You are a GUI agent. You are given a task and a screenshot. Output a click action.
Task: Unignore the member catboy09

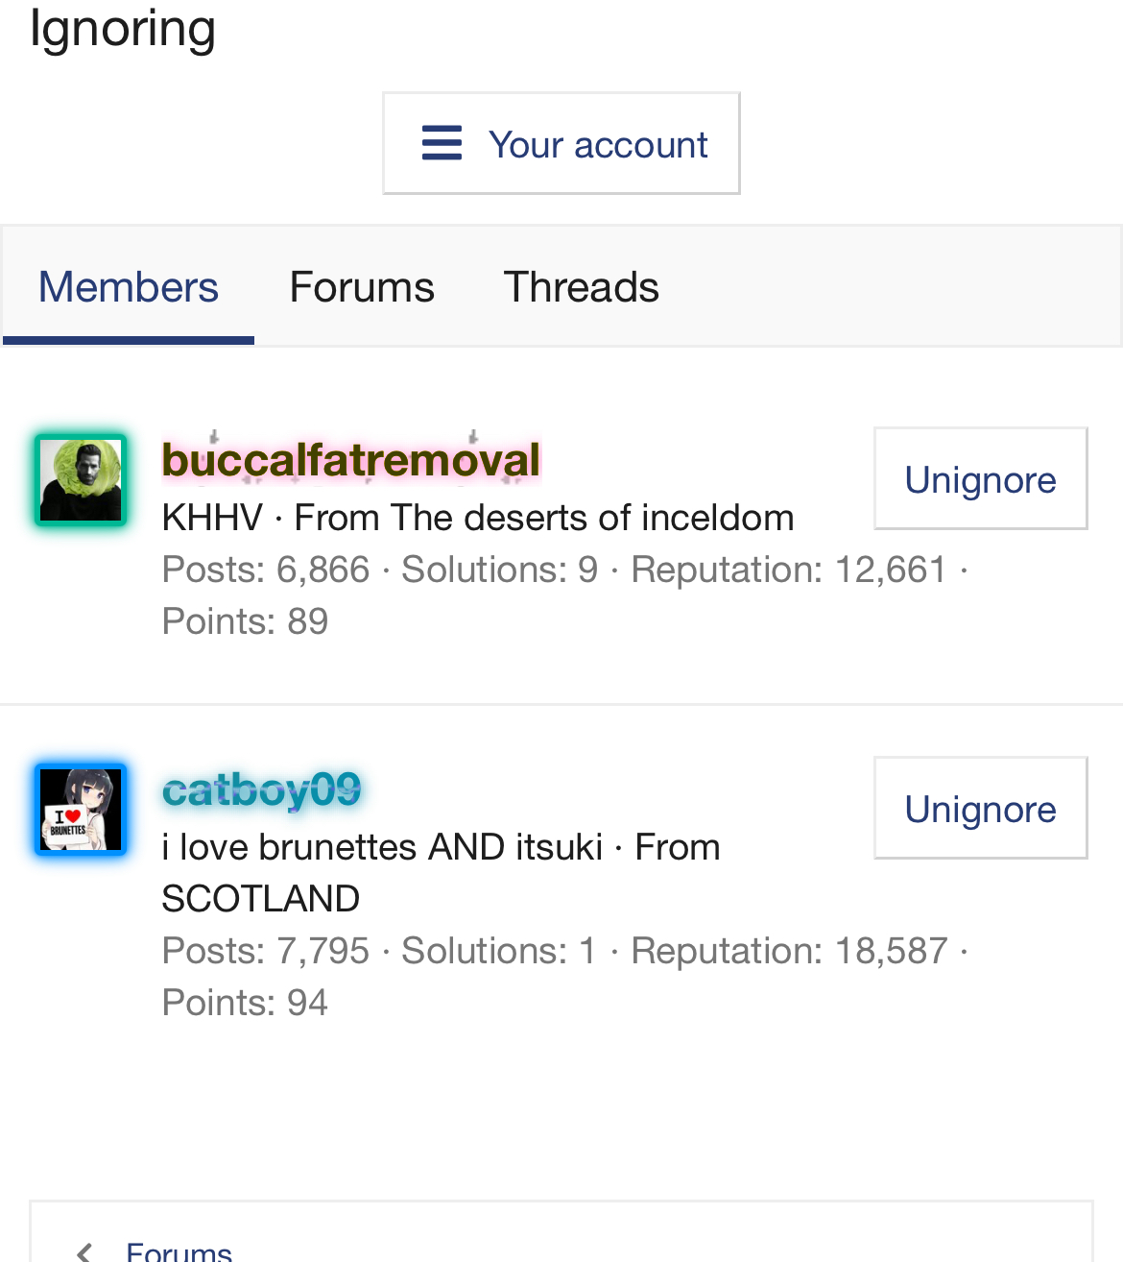click(980, 808)
